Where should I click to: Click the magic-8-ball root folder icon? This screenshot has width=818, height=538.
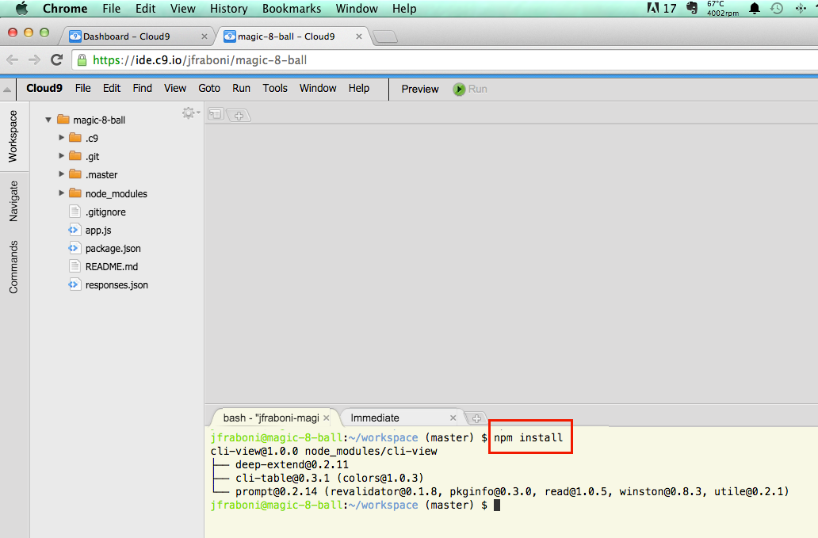point(63,120)
